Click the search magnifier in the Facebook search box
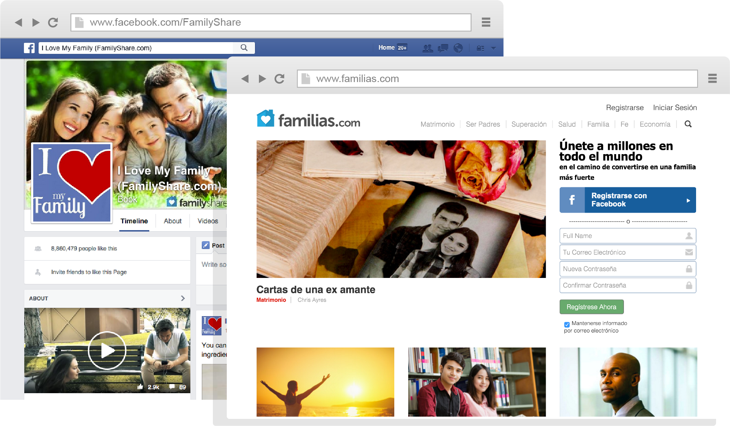Viewport: 730px width, 426px height. tap(244, 48)
